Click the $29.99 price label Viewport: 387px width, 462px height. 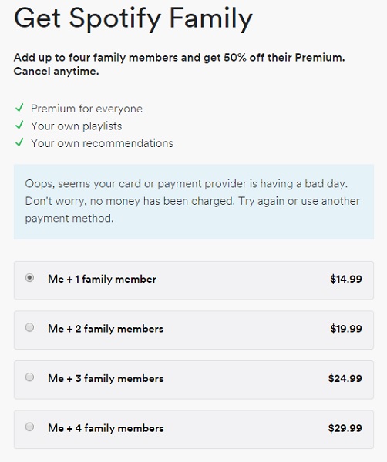[345, 428]
